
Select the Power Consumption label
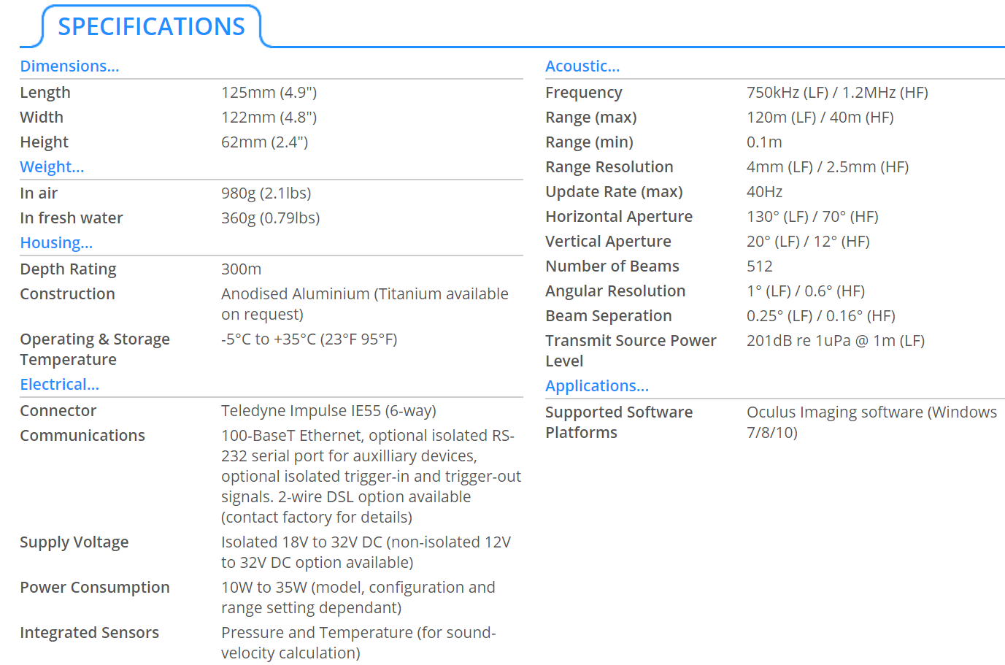(95, 588)
